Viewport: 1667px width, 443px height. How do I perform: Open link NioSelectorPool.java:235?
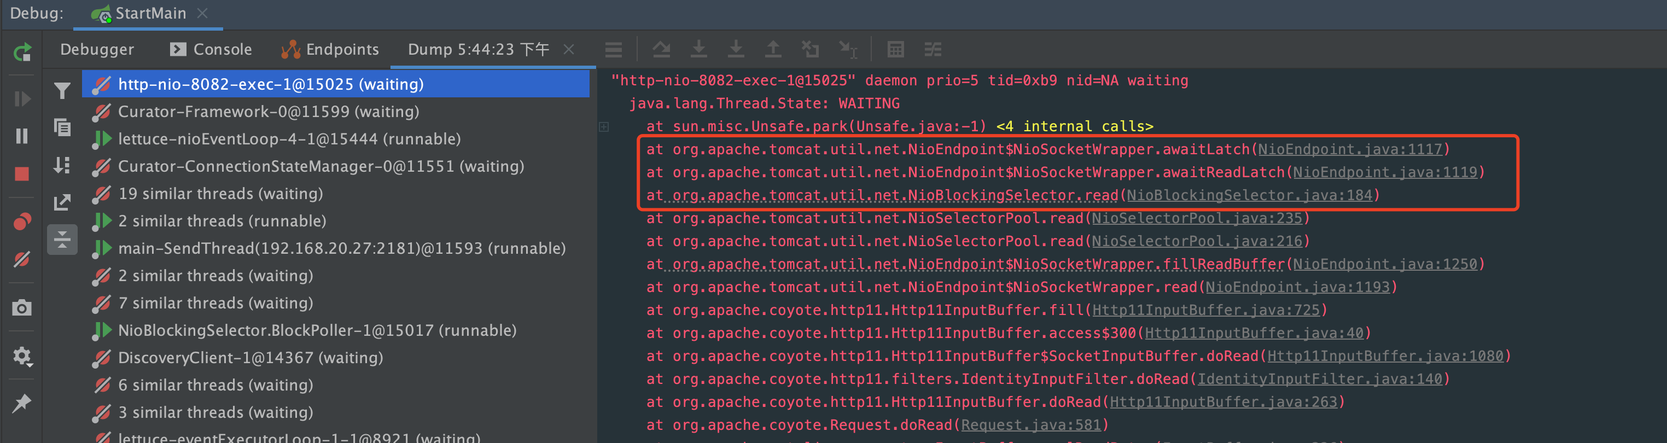1197,218
